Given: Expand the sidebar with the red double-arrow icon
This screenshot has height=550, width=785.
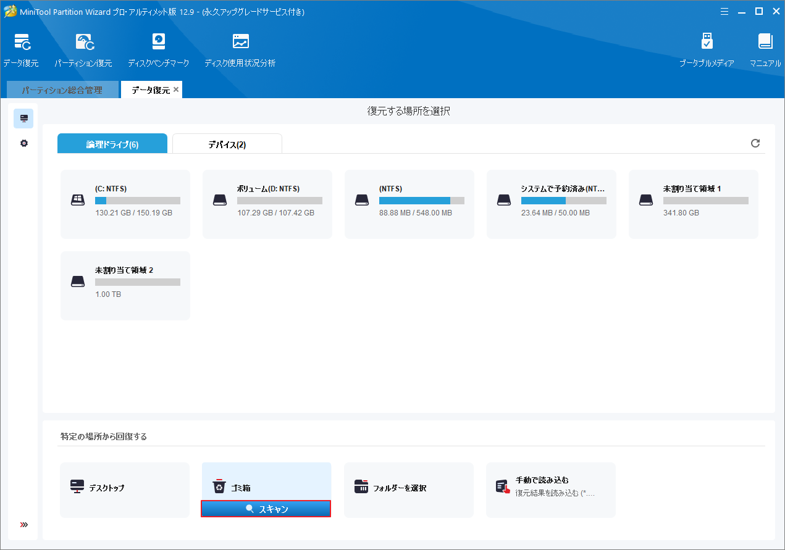Looking at the screenshot, I should click(24, 525).
